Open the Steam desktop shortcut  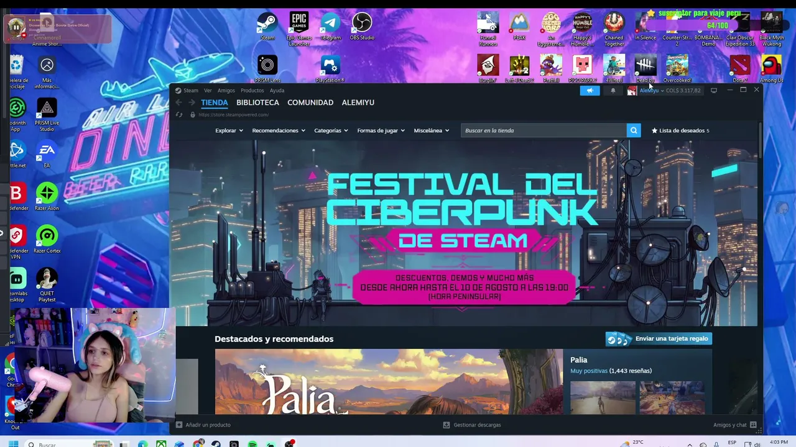(267, 26)
